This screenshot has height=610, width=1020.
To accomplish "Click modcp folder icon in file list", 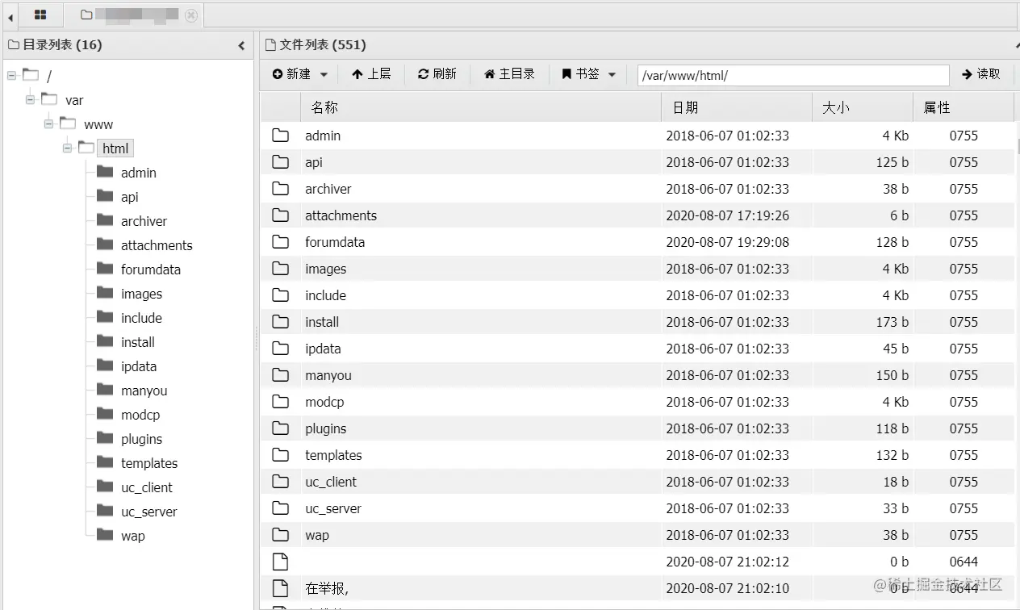I will 280,402.
